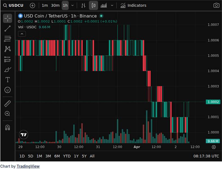
Task: Select the ruler measure tool
Action: click(8, 104)
